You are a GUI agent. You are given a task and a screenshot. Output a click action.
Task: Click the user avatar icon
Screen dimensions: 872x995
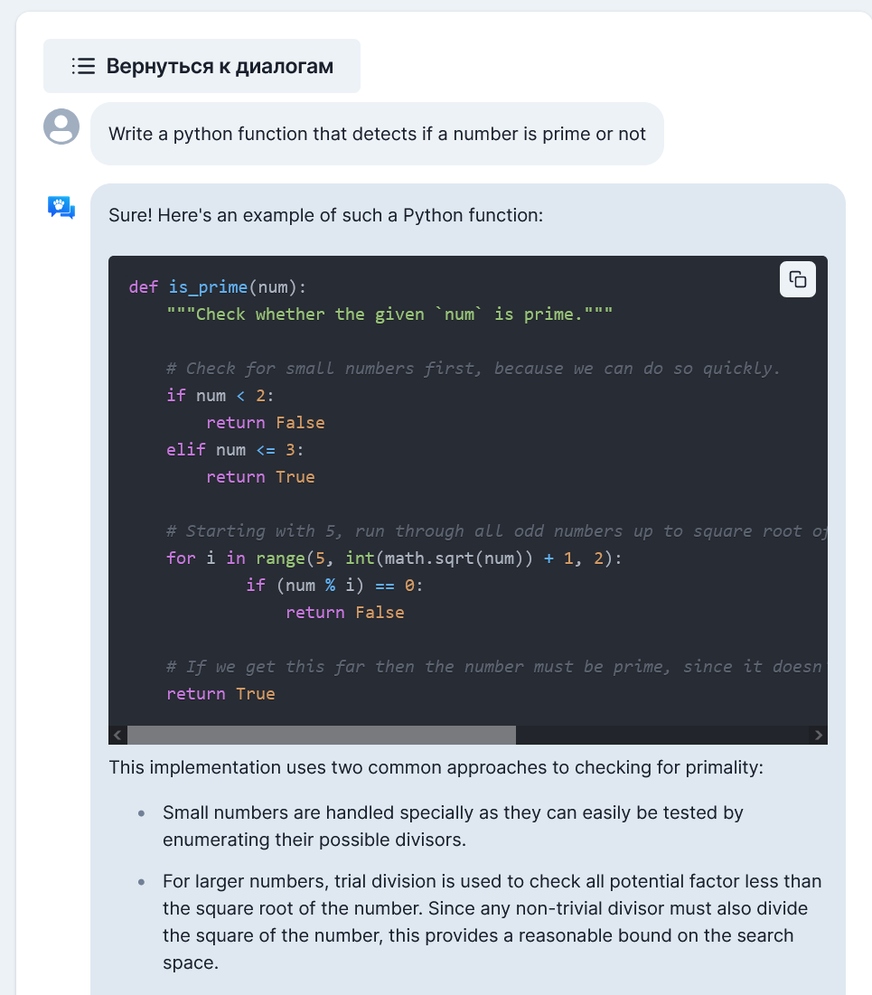pyautogui.click(x=61, y=126)
